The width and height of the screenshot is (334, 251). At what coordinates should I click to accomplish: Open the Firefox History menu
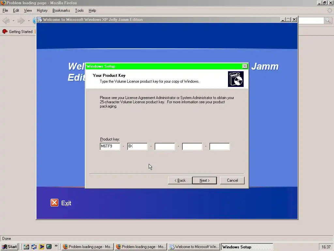[42, 10]
